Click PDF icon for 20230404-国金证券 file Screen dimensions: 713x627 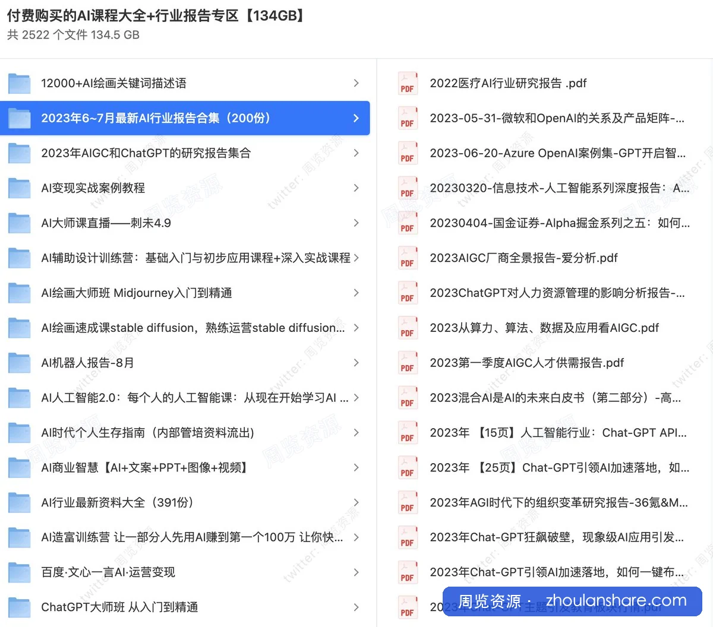click(407, 223)
